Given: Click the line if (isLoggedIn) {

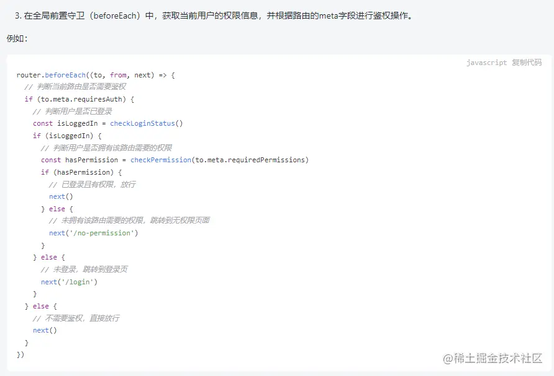Looking at the screenshot, I should 67,136.
